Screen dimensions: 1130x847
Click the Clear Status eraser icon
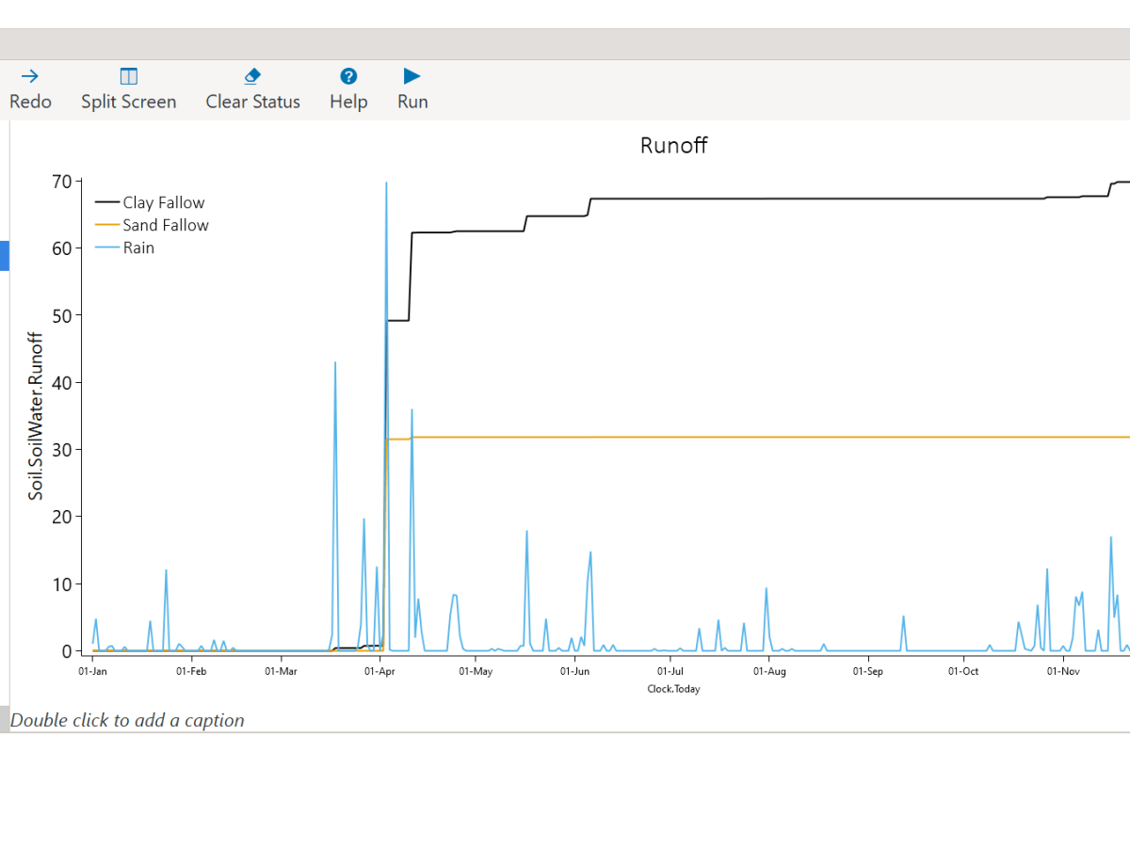[x=252, y=76]
